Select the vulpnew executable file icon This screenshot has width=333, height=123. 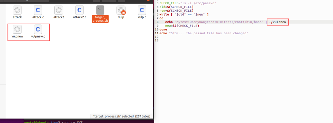click(x=17, y=29)
